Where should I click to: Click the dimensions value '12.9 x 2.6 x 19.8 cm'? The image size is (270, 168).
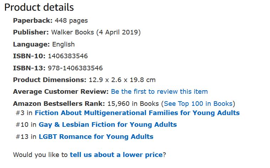point(122,80)
